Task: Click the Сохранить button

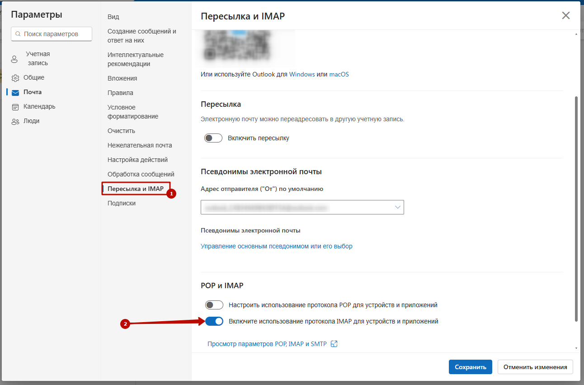Action: pos(470,367)
